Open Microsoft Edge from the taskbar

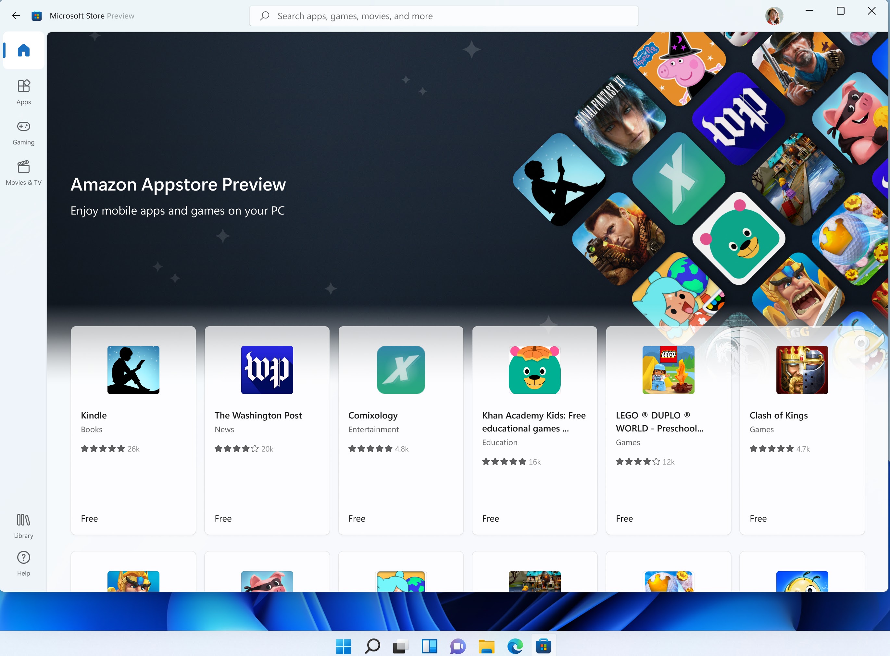(x=515, y=646)
